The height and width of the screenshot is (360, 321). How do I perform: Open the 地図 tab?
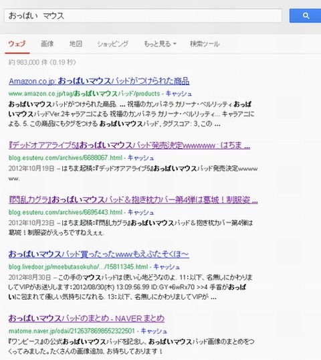[76, 43]
